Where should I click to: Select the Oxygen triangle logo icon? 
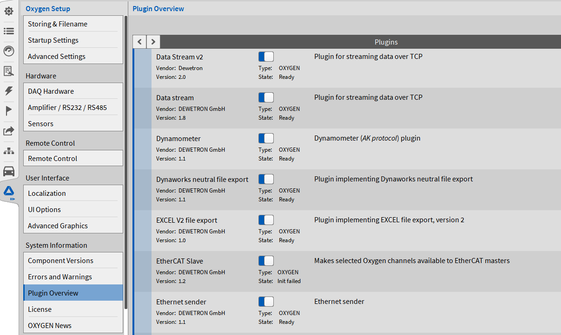(x=9, y=192)
